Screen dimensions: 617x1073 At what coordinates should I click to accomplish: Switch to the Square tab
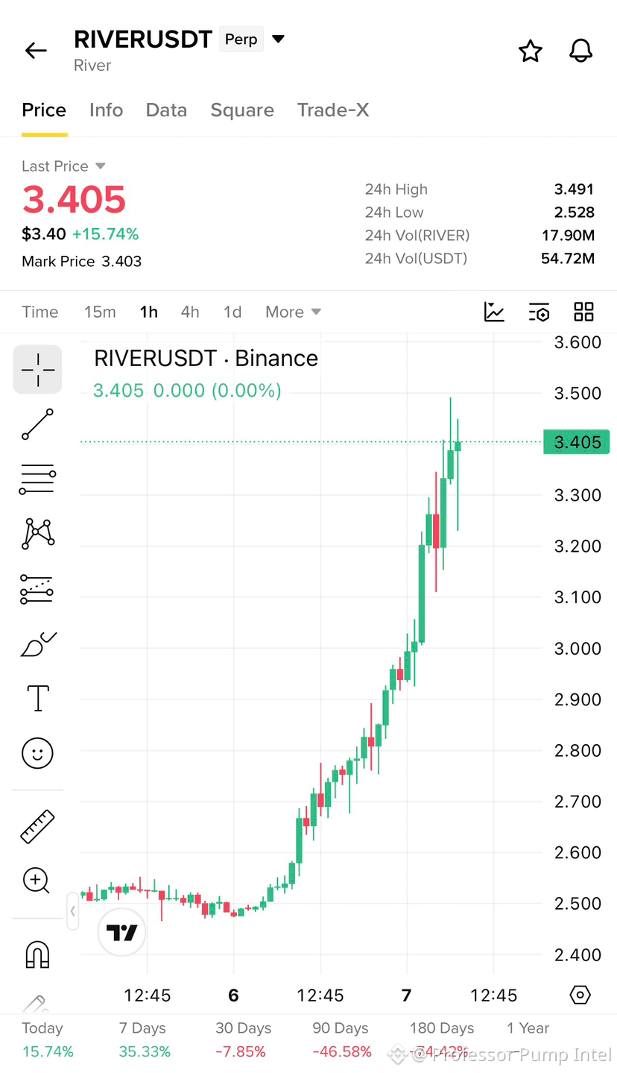tap(242, 110)
